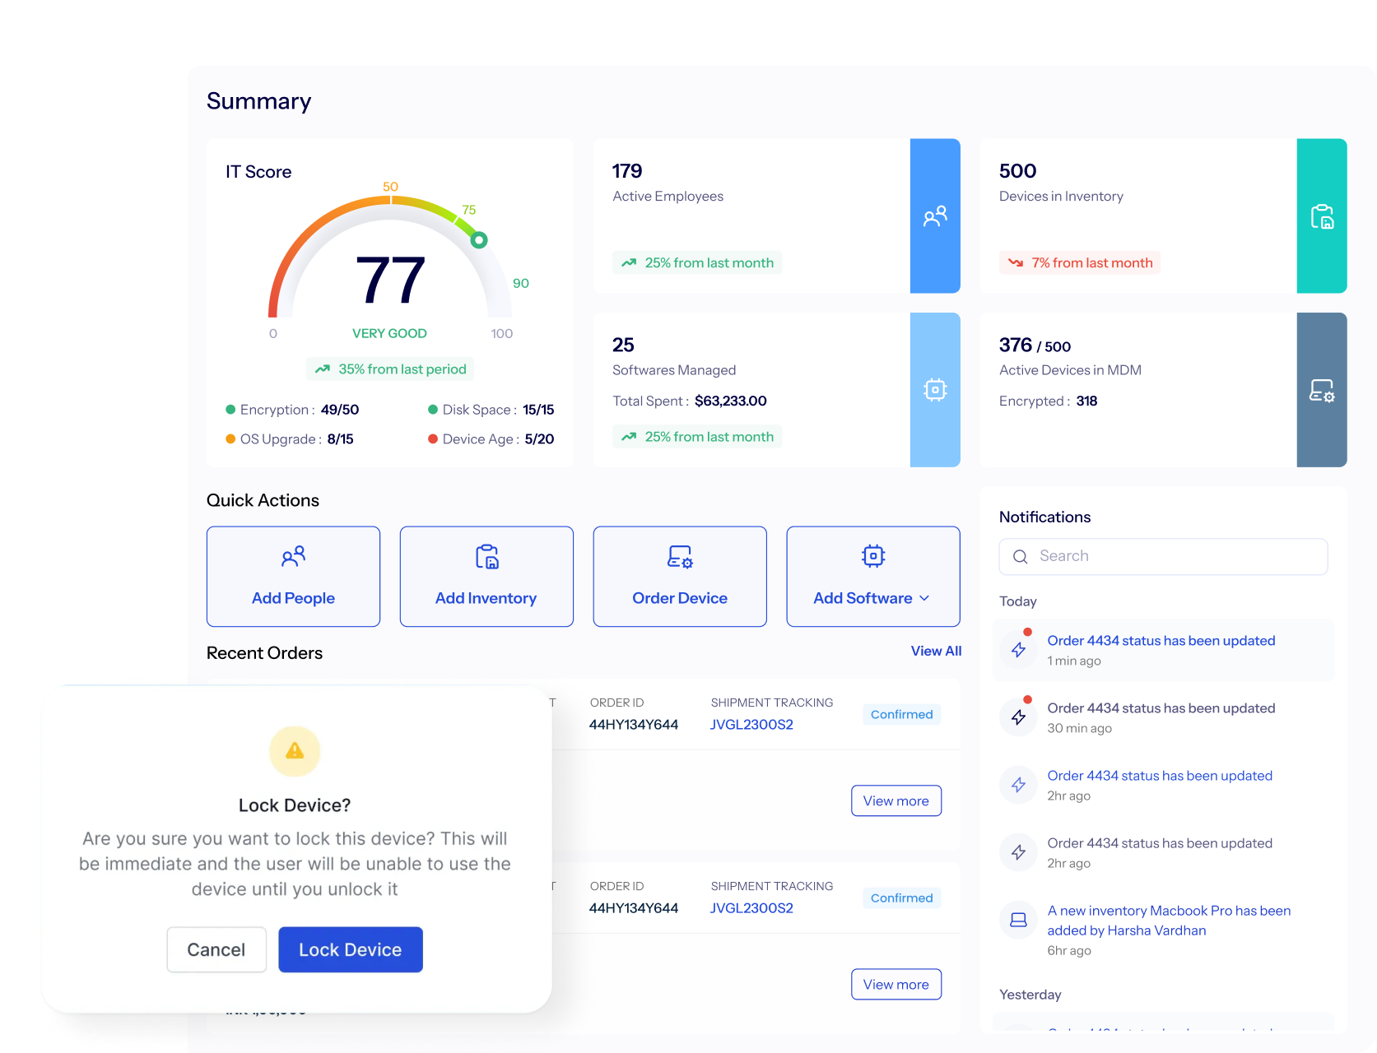Click the chip icon in Add Software card

pos(873,556)
